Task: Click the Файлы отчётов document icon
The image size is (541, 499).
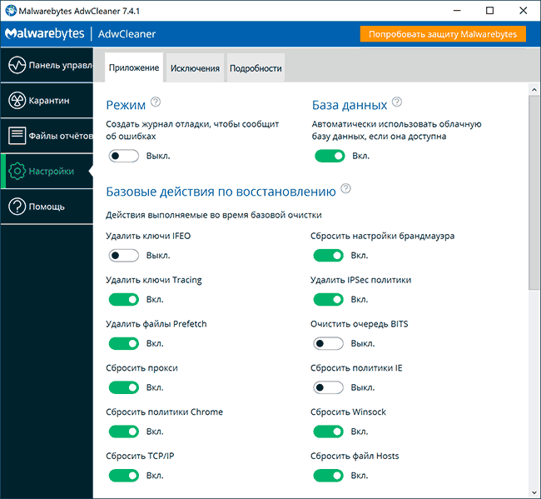Action: (17, 136)
